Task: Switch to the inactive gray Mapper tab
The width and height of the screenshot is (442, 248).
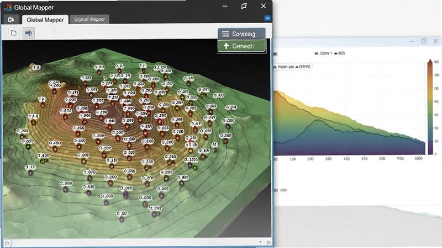Action: pyautogui.click(x=90, y=19)
